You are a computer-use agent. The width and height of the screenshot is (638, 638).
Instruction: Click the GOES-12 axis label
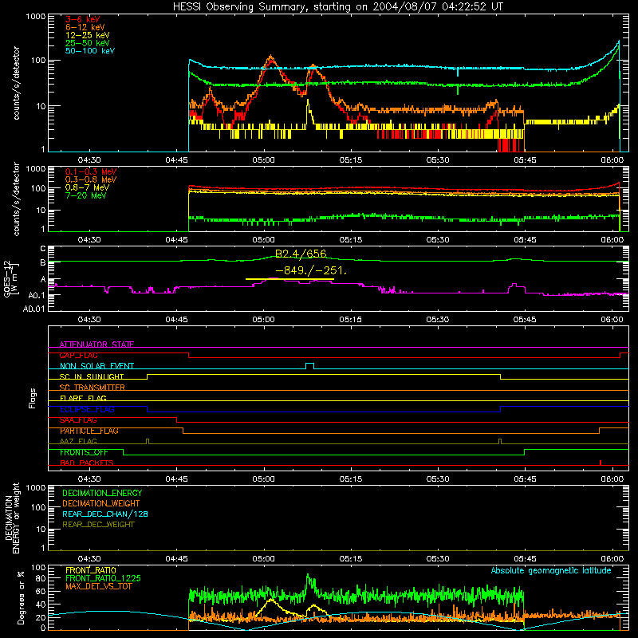[x=10, y=279]
